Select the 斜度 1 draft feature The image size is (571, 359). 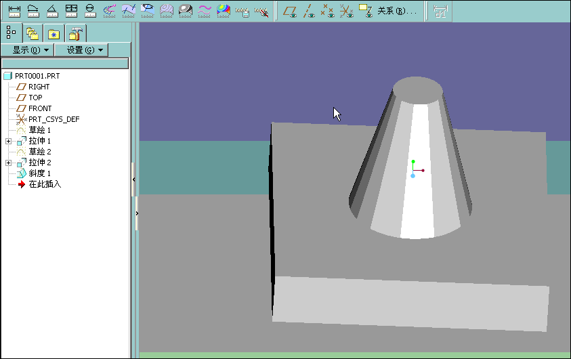point(39,173)
